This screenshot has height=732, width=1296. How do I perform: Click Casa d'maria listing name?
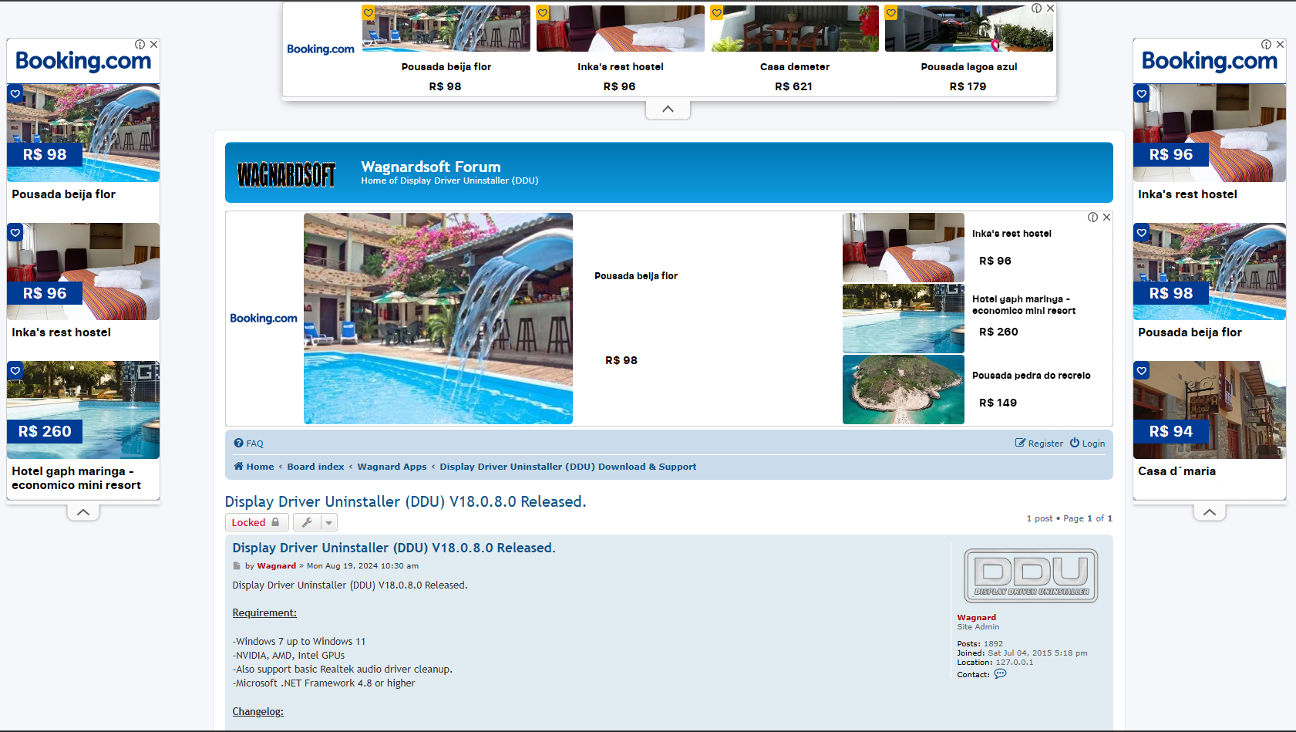[x=1176, y=471]
